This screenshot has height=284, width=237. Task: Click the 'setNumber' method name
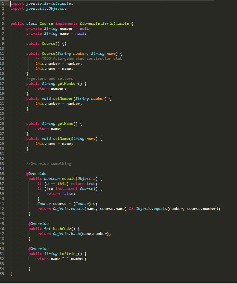pos(63,99)
